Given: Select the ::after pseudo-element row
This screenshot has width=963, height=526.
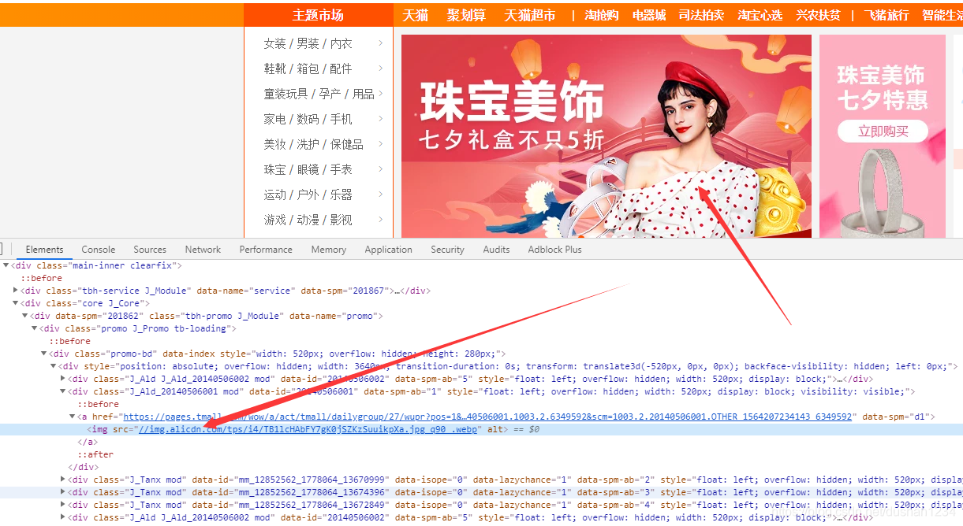Looking at the screenshot, I should pyautogui.click(x=95, y=454).
